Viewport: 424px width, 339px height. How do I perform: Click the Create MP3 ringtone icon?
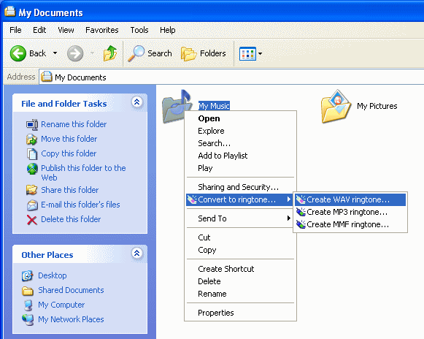pyautogui.click(x=301, y=212)
